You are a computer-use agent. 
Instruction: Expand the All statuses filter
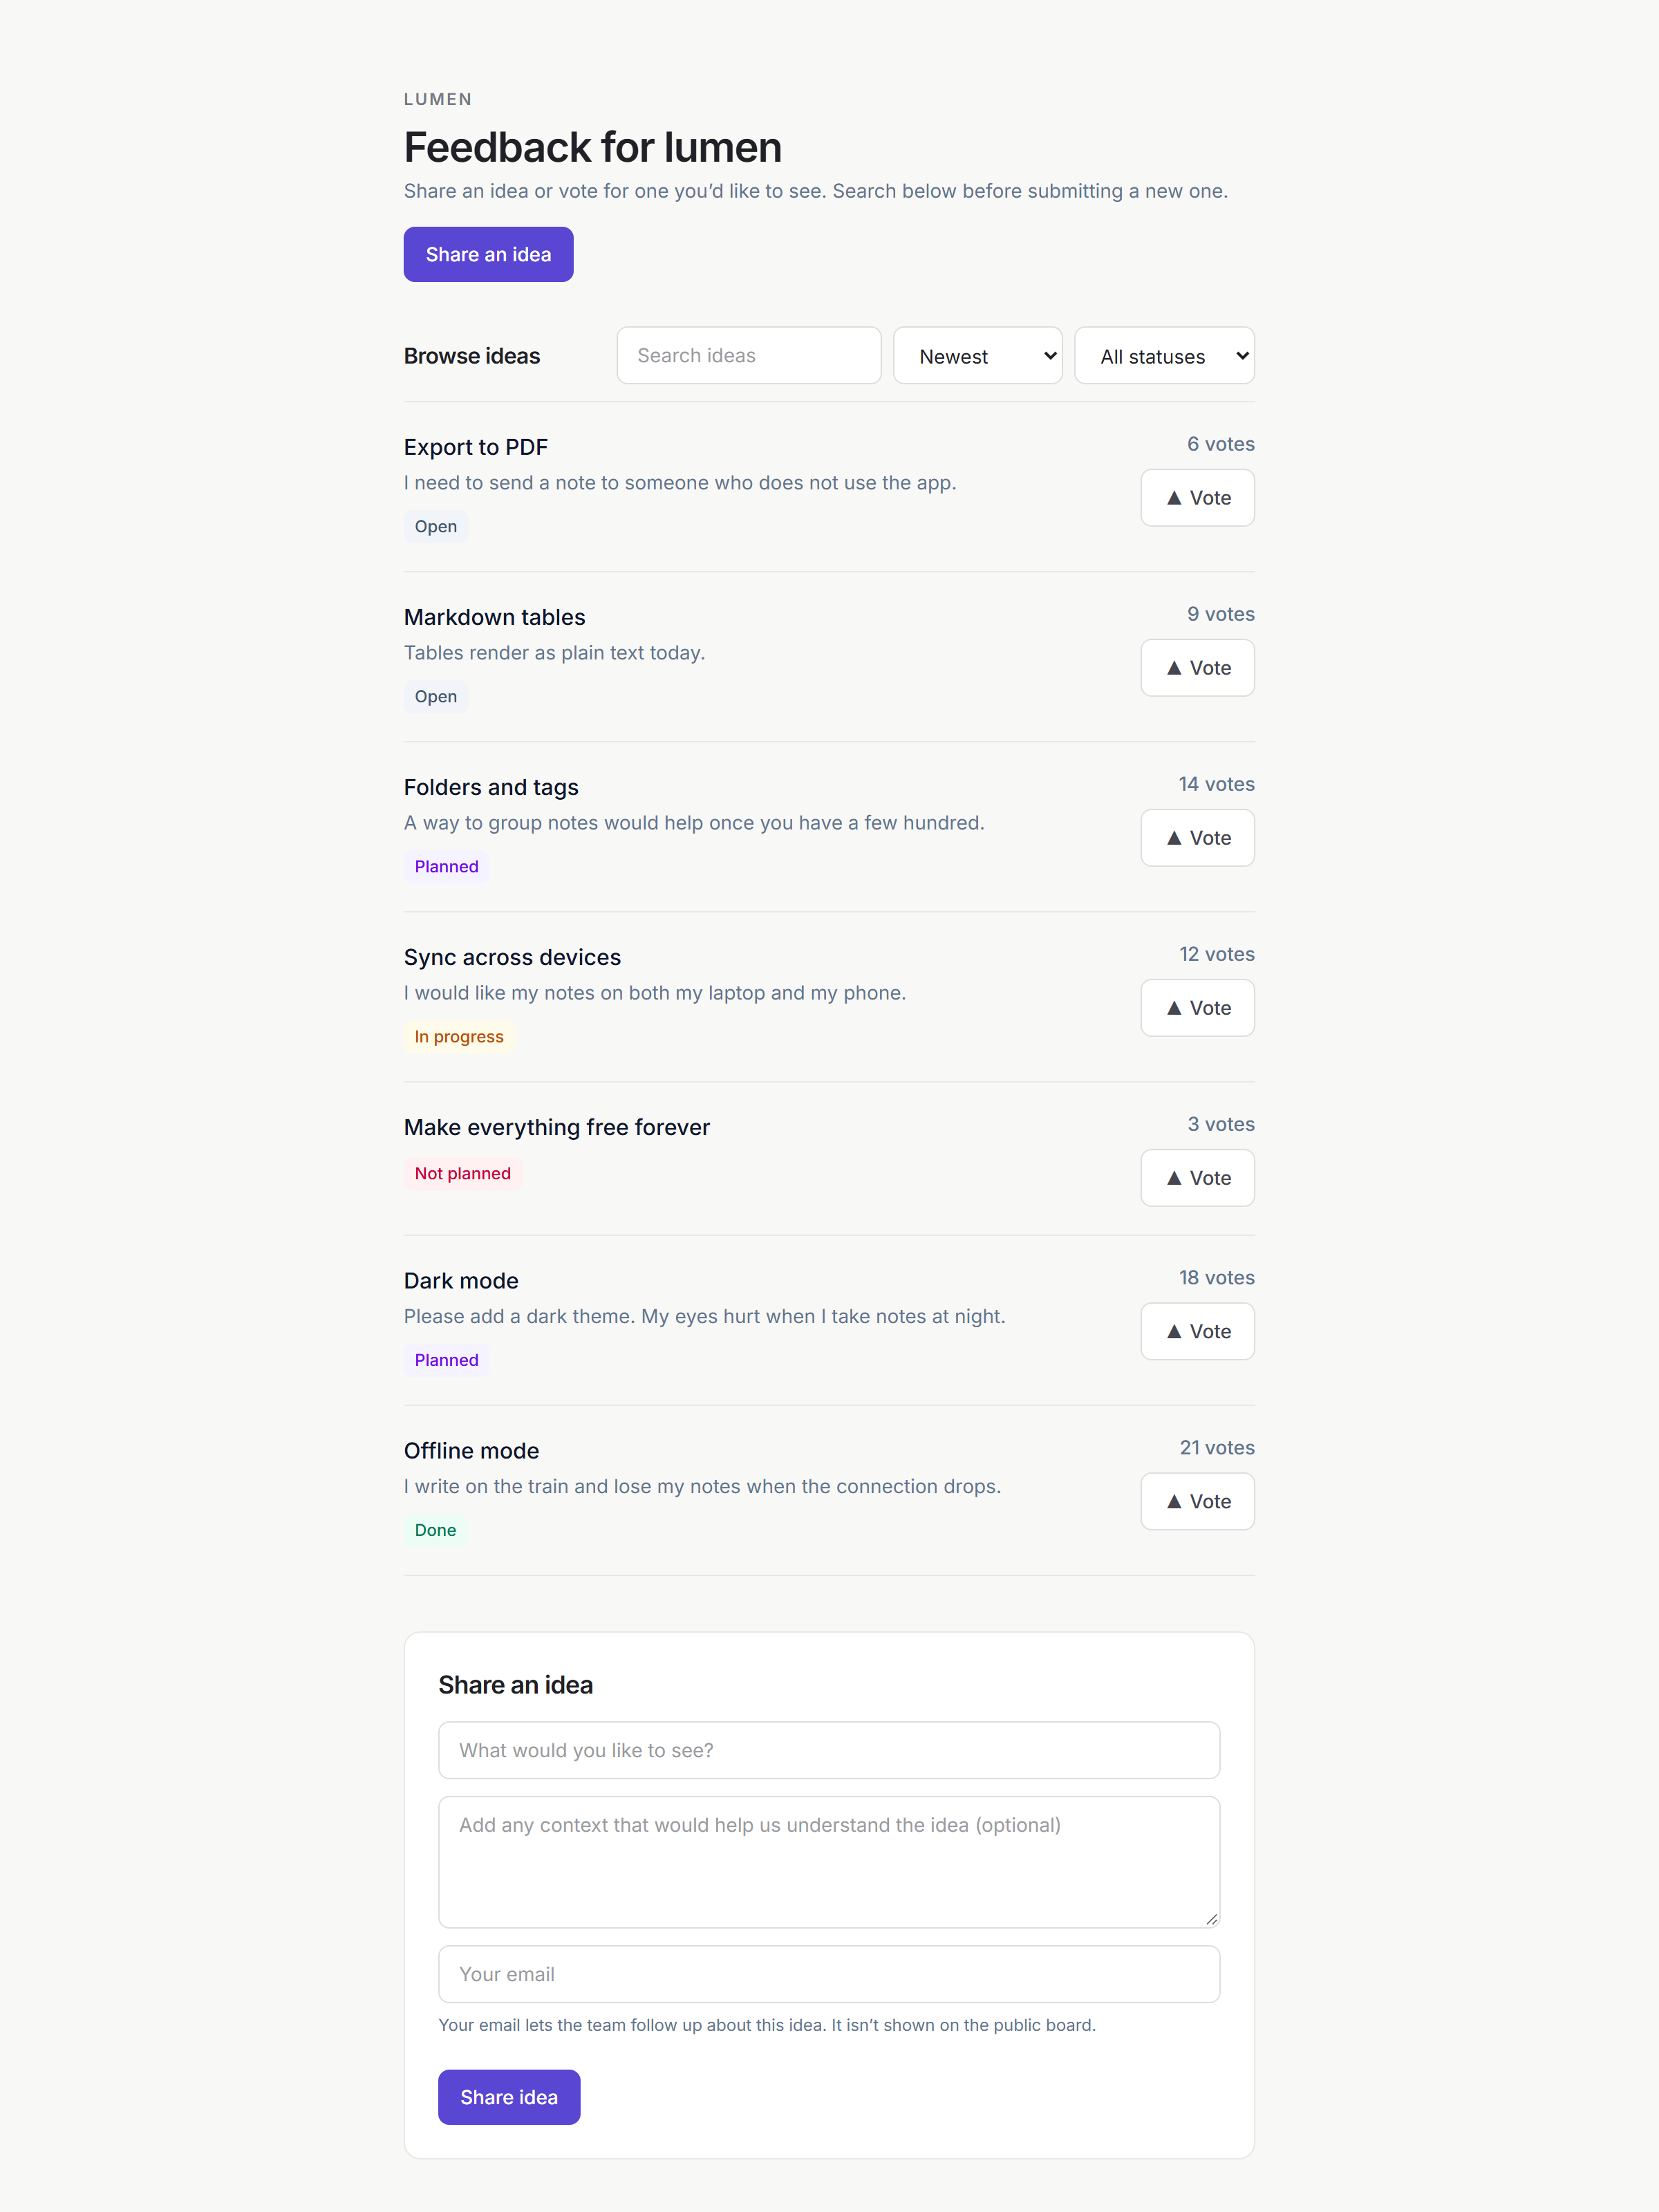(x=1164, y=356)
